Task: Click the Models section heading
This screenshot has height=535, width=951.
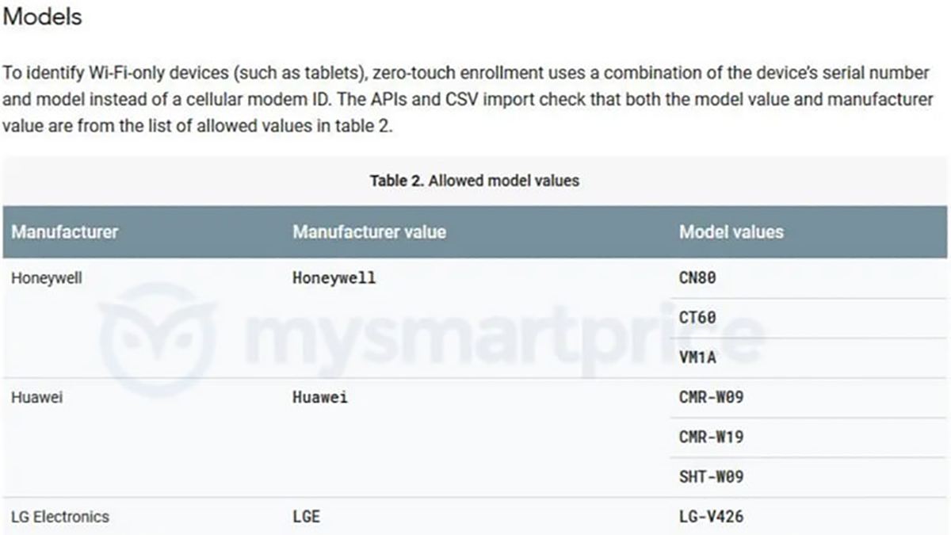Action: pyautogui.click(x=42, y=17)
